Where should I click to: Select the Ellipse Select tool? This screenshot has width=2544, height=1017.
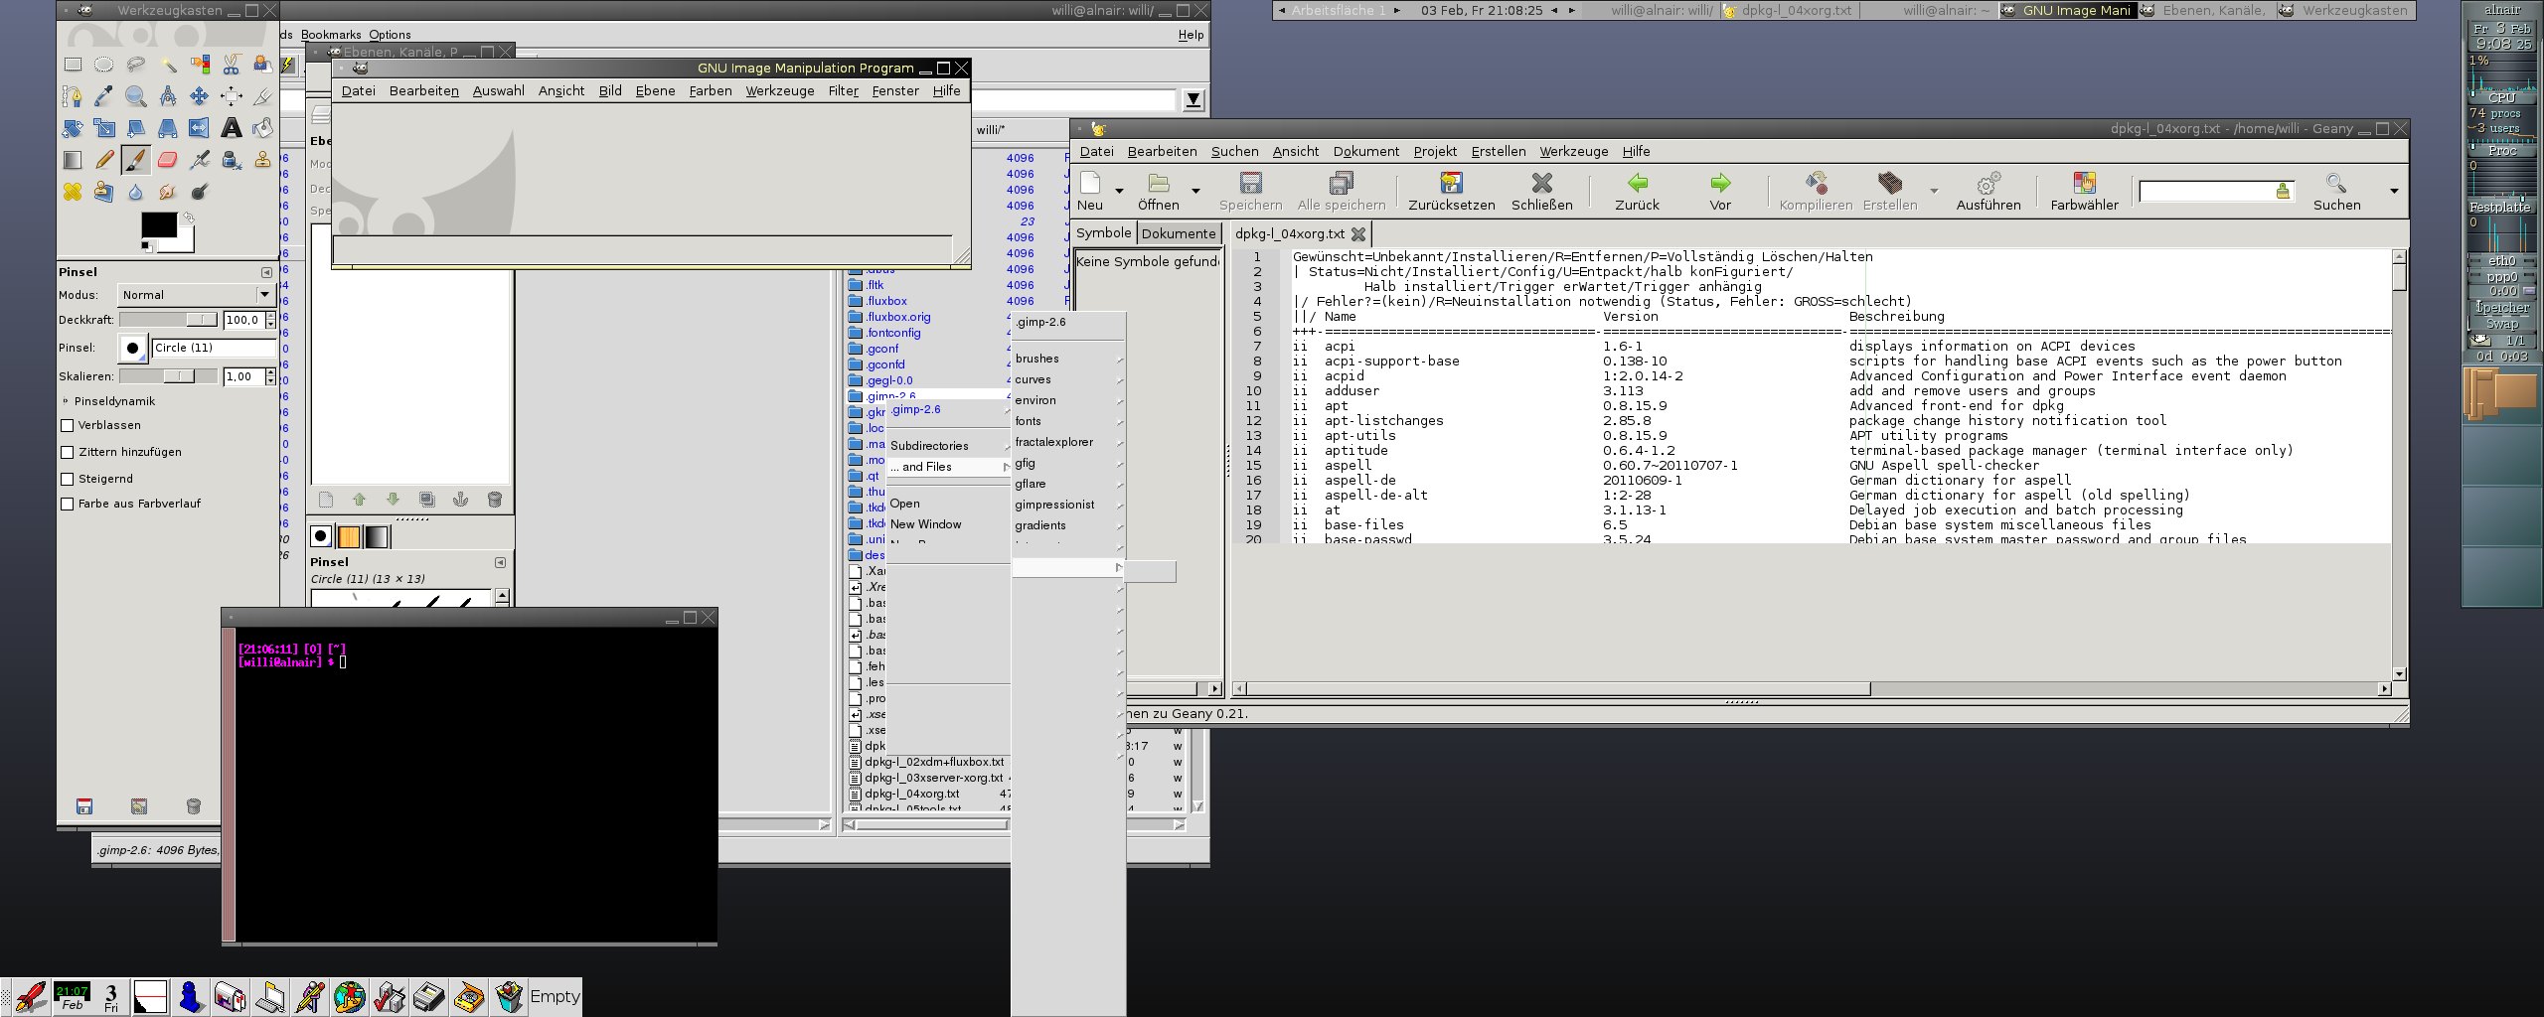[104, 65]
